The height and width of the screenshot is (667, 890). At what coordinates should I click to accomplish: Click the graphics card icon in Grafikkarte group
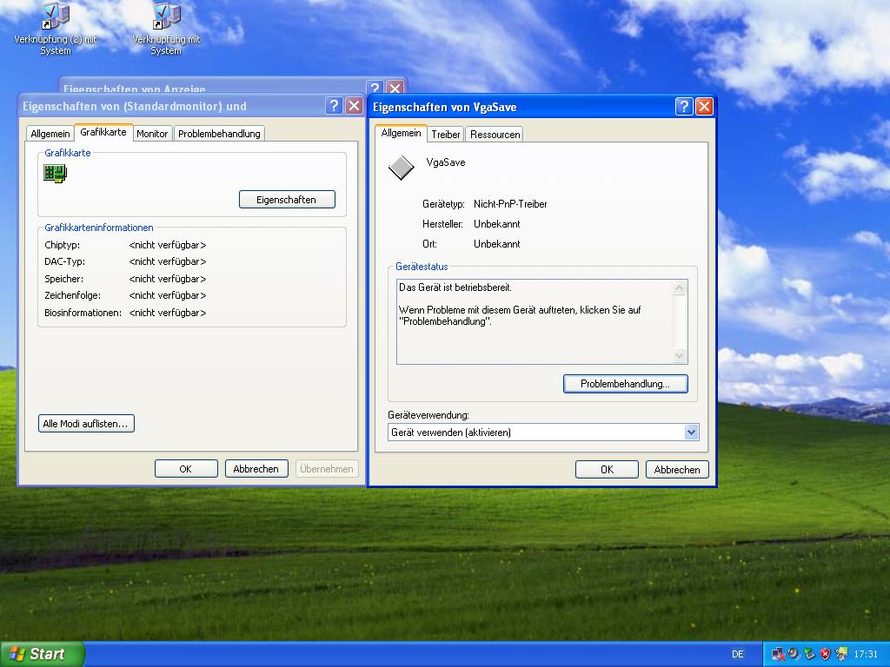click(55, 173)
